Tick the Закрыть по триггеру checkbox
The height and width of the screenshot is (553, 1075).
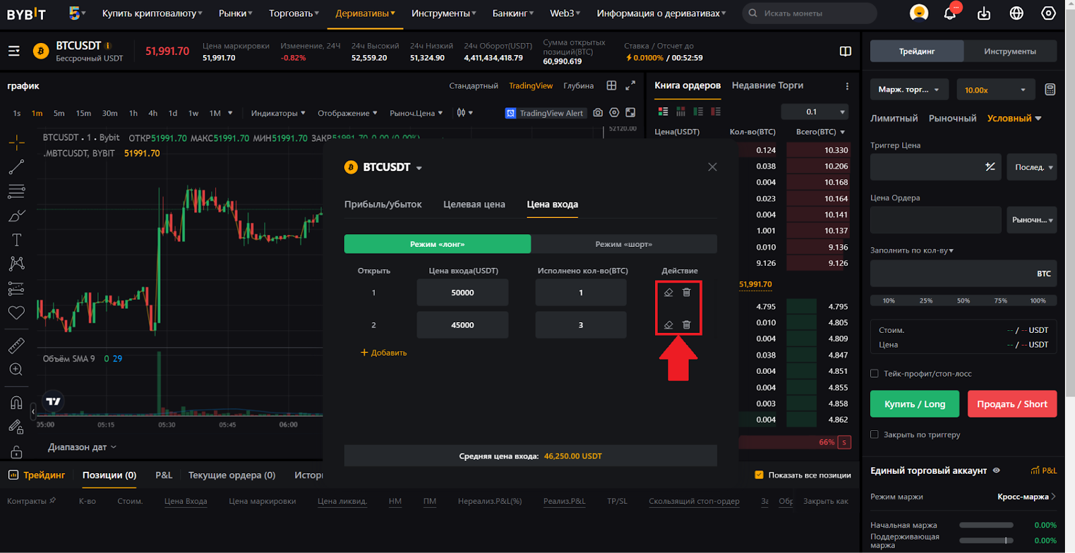[874, 435]
